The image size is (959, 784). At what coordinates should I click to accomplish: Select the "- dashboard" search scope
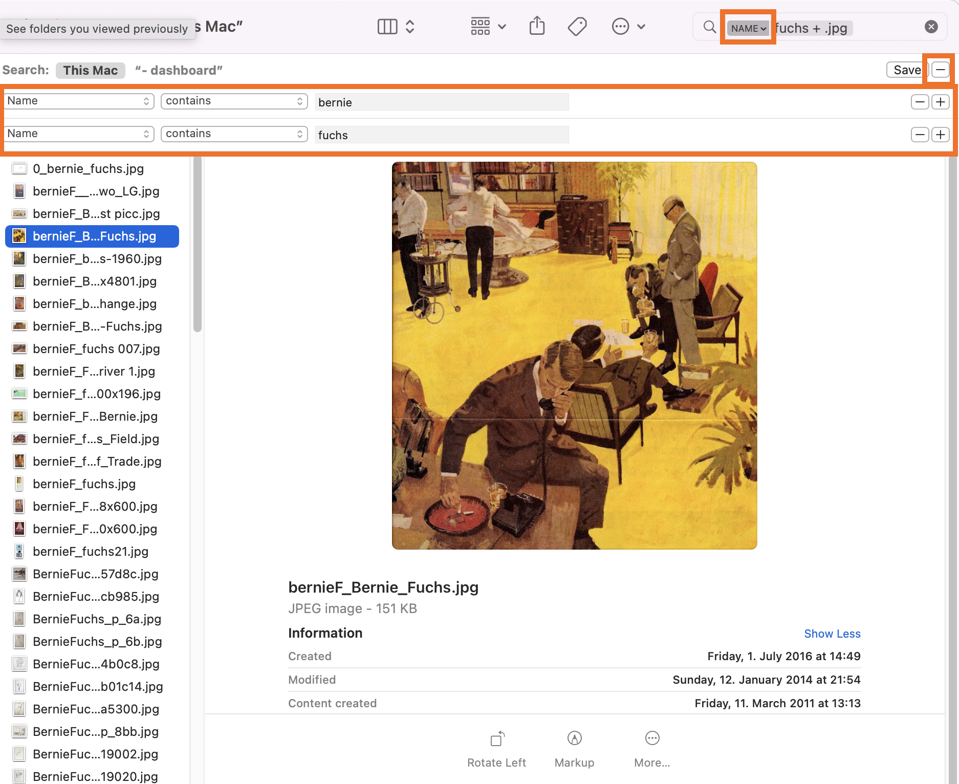[x=179, y=70]
